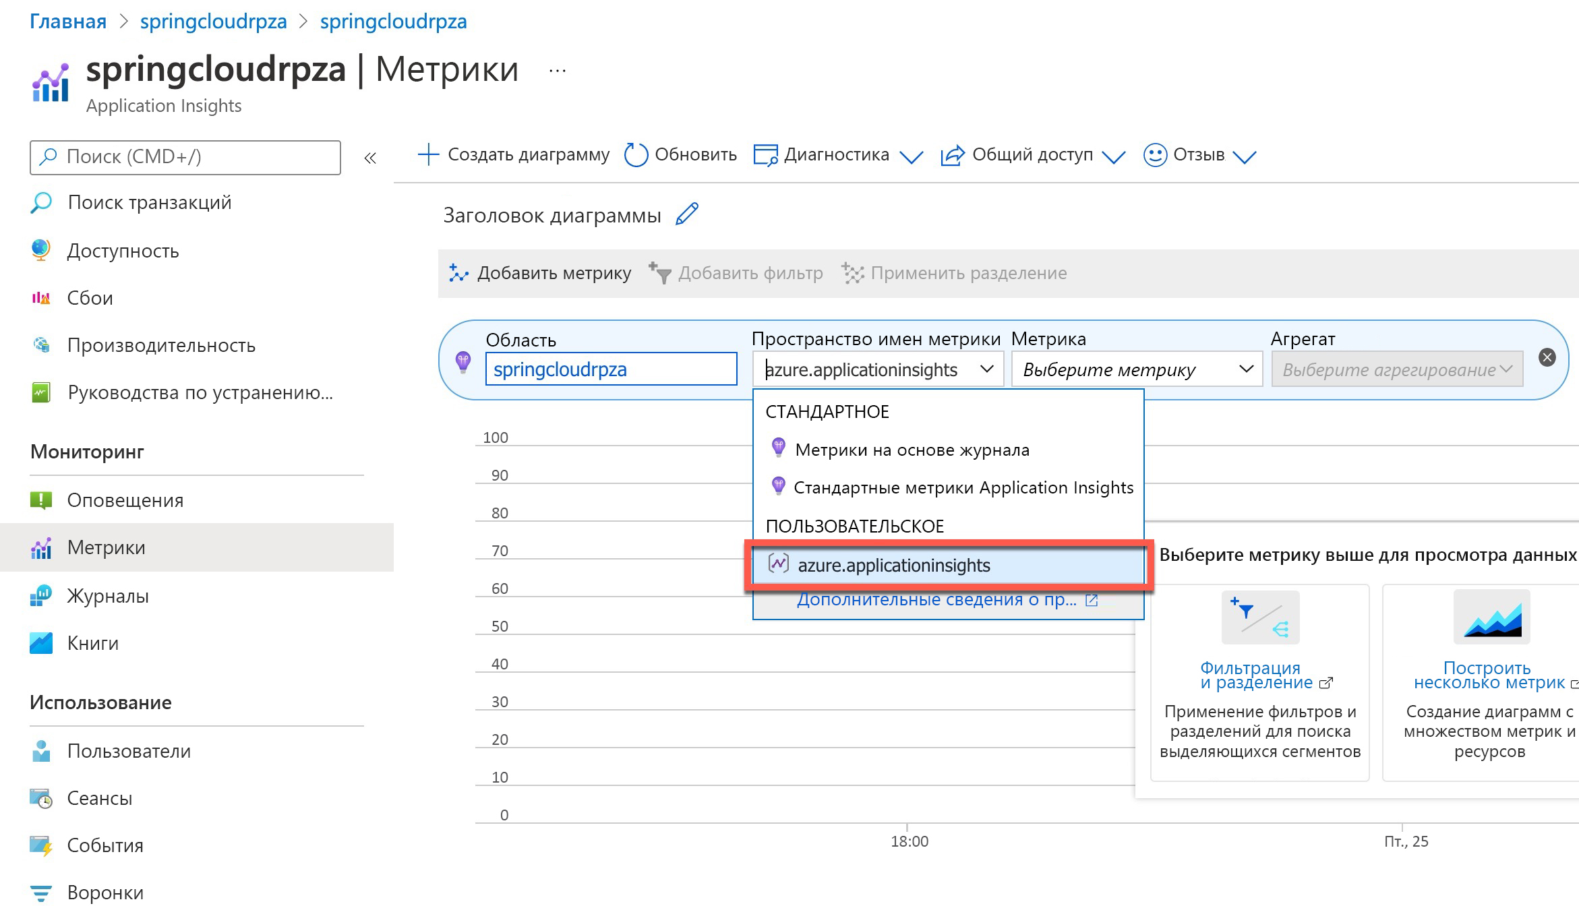
Task: Click the lightbulb icon beside Область field
Action: (463, 362)
